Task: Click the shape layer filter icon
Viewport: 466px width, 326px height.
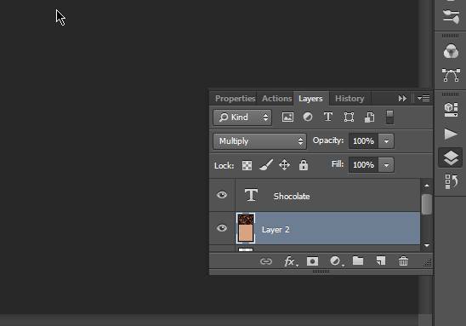Action: [349, 117]
